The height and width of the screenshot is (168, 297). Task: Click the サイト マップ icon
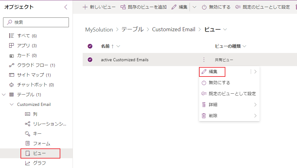point(12,75)
